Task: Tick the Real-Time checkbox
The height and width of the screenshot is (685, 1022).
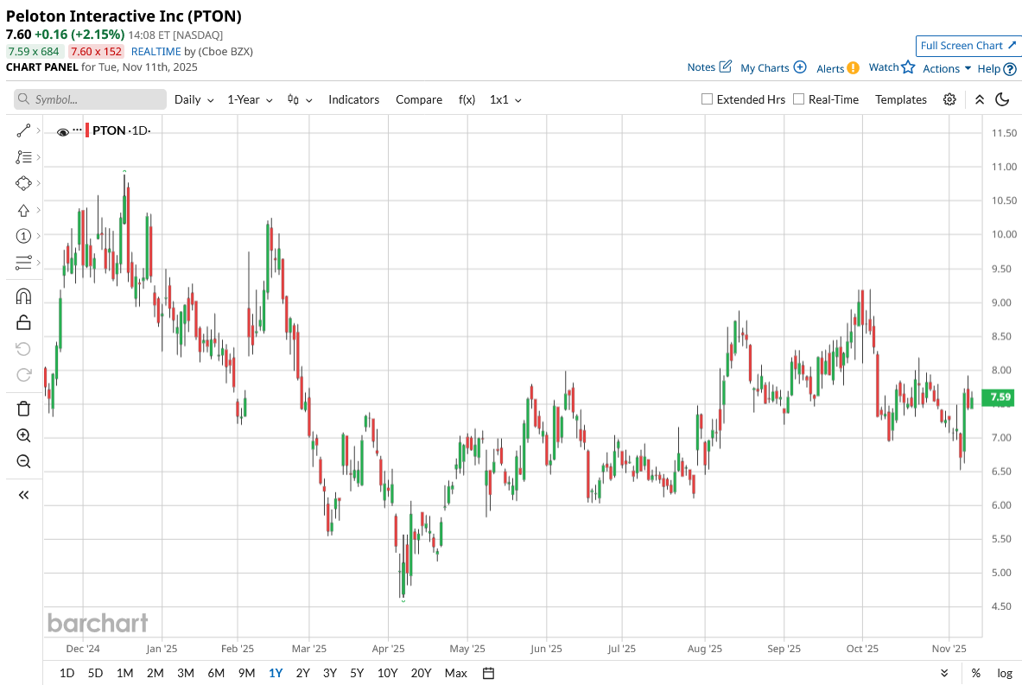Action: (x=799, y=99)
